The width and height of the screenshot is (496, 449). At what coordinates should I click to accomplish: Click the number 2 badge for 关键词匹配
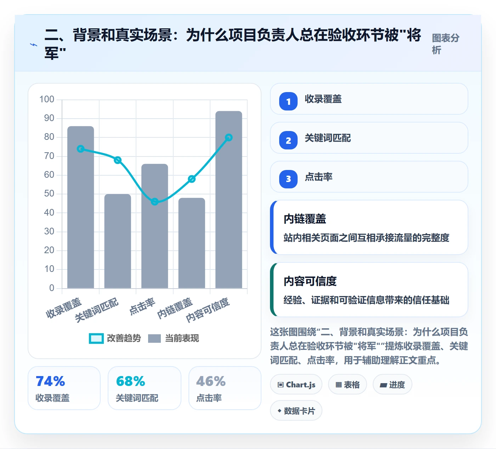click(x=288, y=140)
